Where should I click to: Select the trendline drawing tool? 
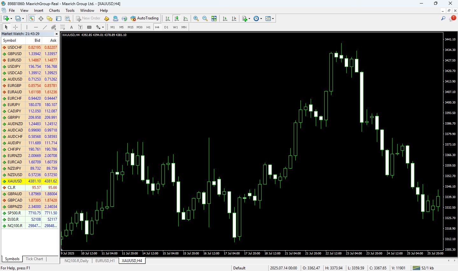point(45,27)
